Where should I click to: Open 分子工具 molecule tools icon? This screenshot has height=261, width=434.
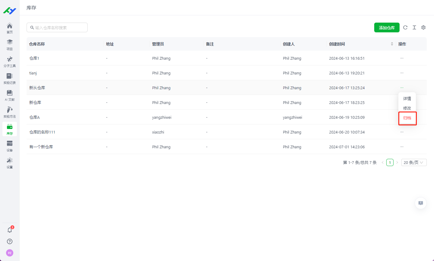10,61
